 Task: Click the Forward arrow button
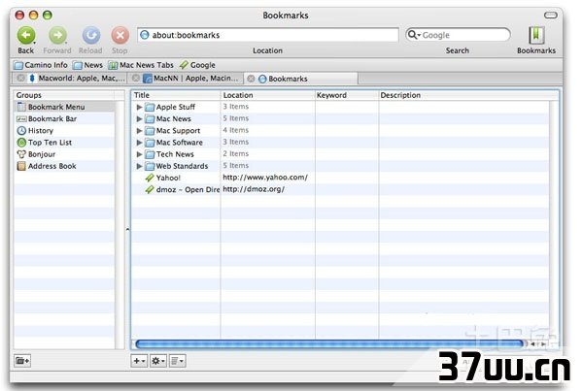click(x=57, y=36)
